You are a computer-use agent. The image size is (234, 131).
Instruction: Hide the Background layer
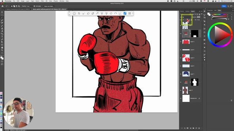pos(181,98)
